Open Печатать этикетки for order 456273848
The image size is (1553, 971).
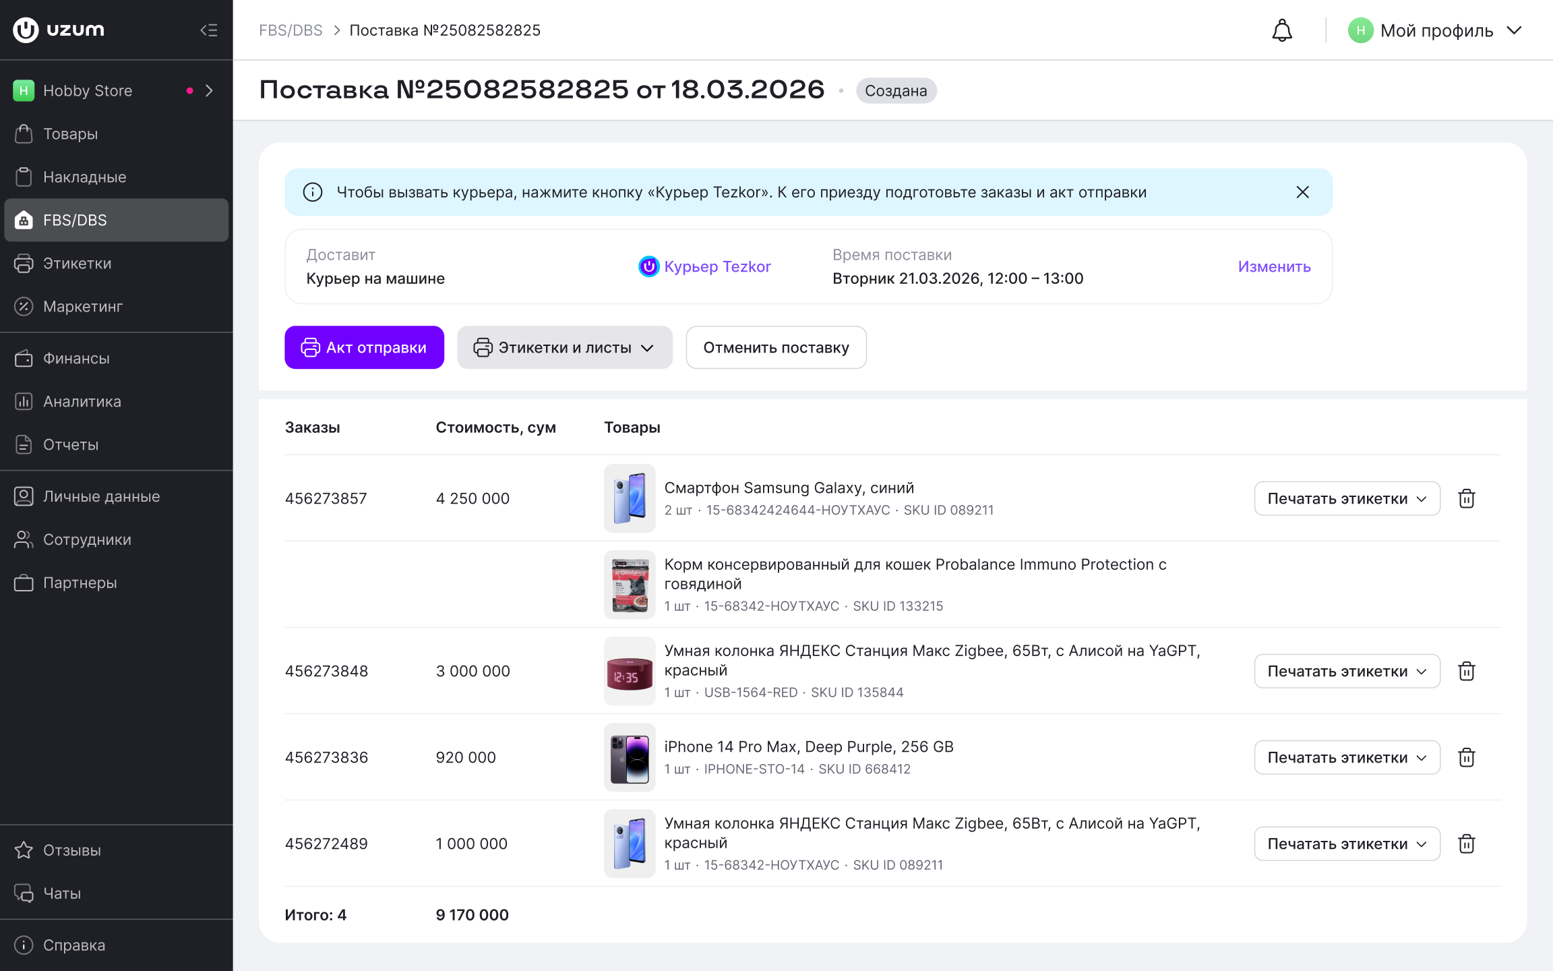(x=1347, y=671)
